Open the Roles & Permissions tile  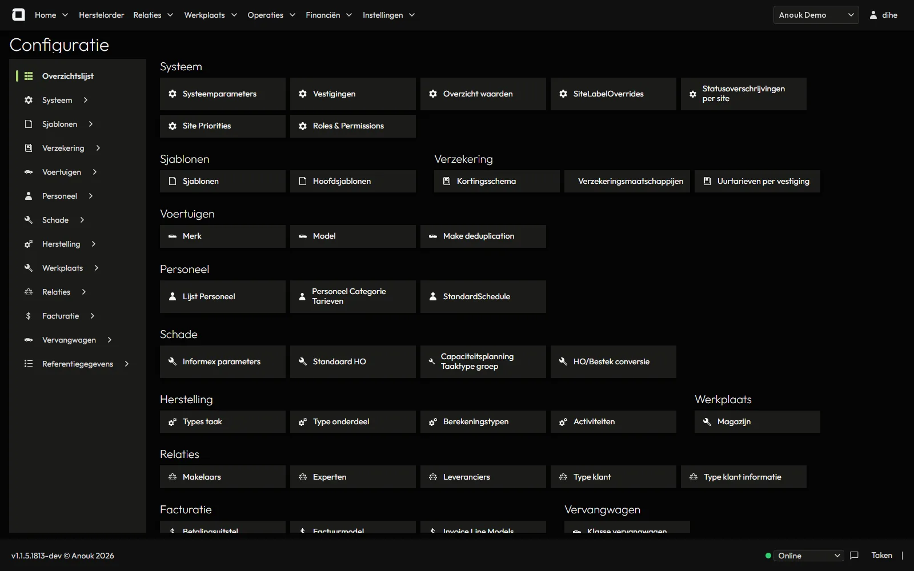[353, 126]
